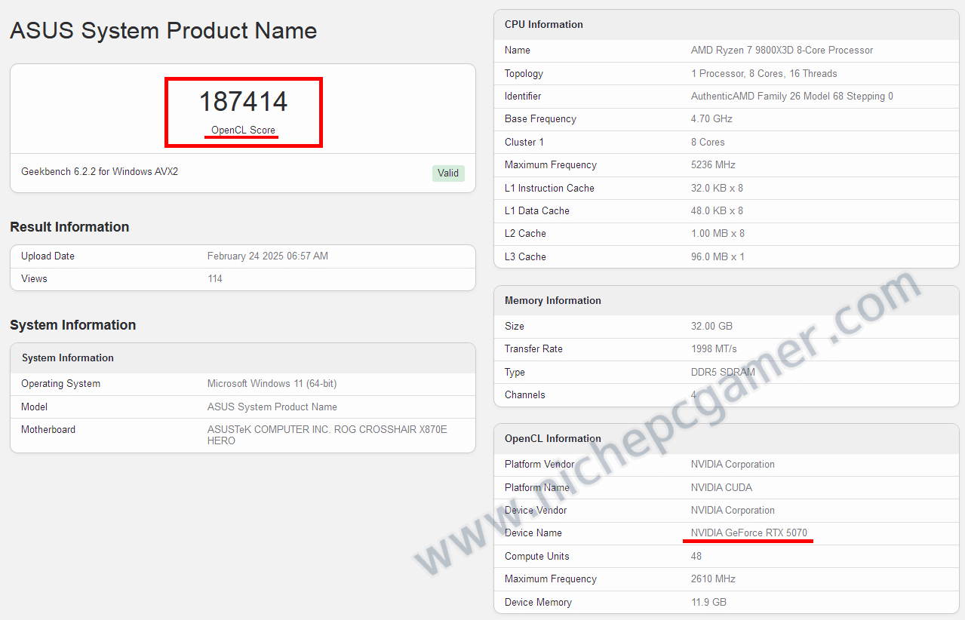The width and height of the screenshot is (965, 620).
Task: Select the 96.0 MB x 1 value
Action: coord(718,256)
